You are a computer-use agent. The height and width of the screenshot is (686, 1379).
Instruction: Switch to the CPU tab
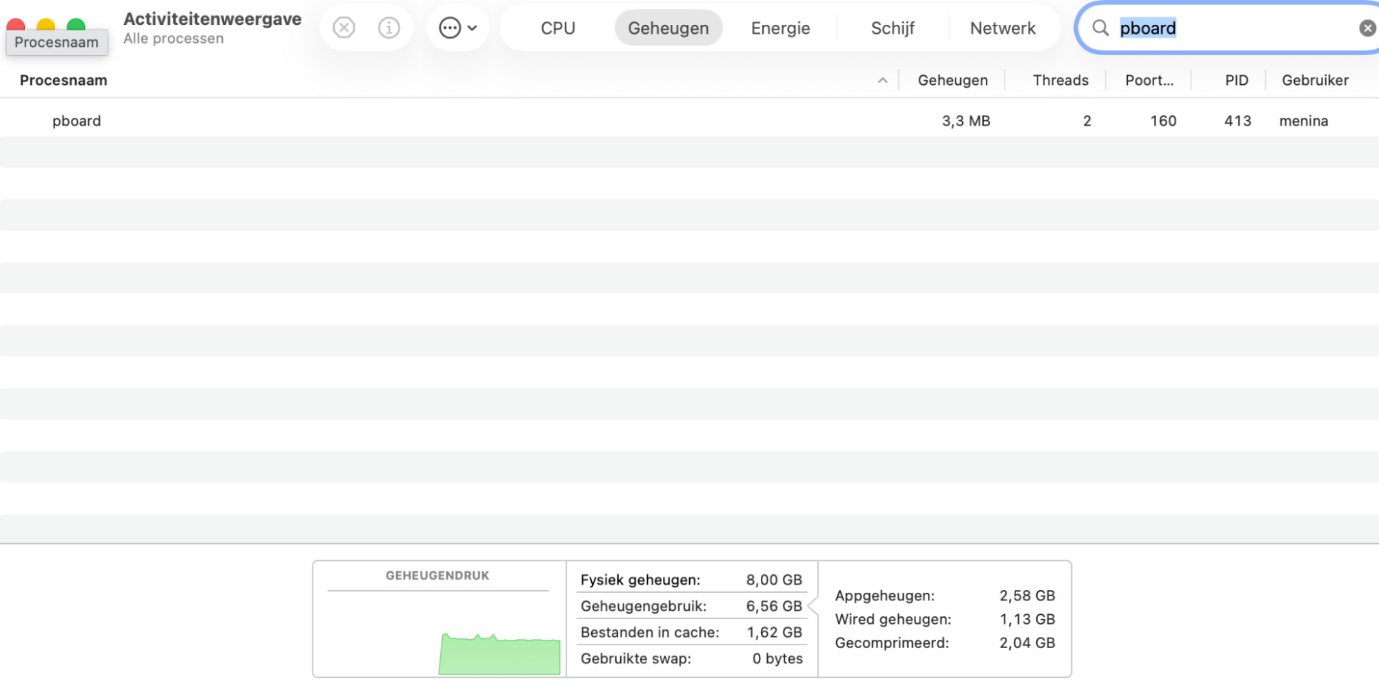[559, 28]
